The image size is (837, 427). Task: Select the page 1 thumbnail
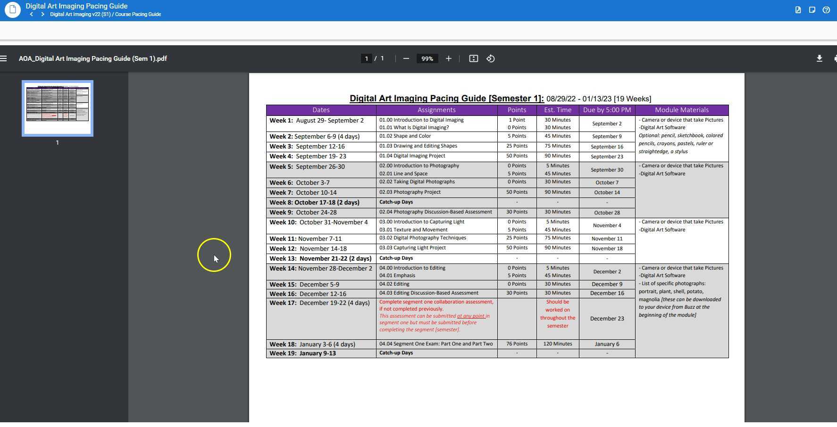point(58,108)
